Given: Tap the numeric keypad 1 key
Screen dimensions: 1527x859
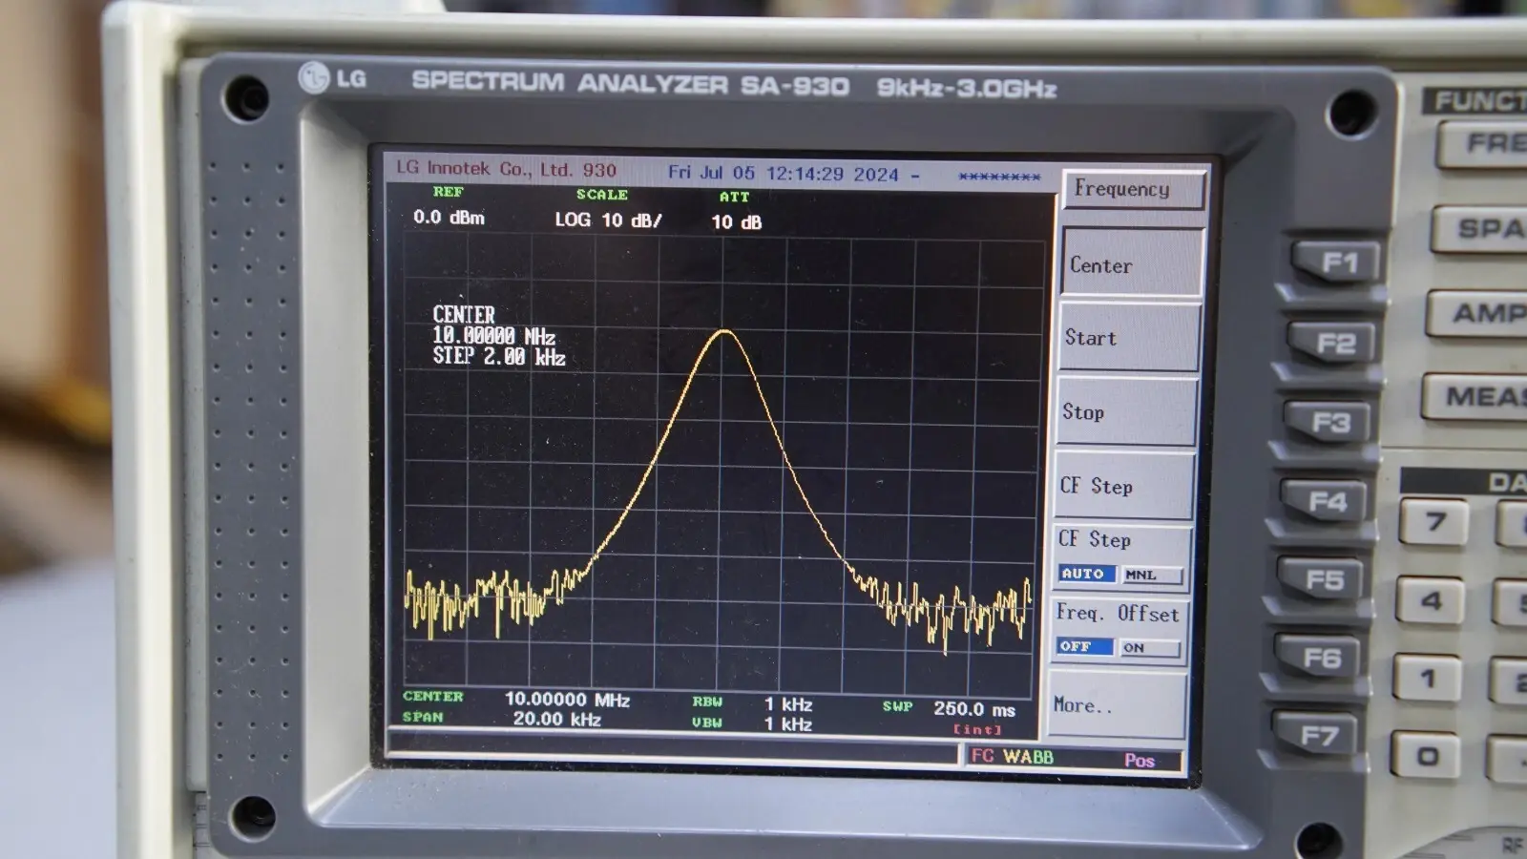Looking at the screenshot, I should point(1428,679).
